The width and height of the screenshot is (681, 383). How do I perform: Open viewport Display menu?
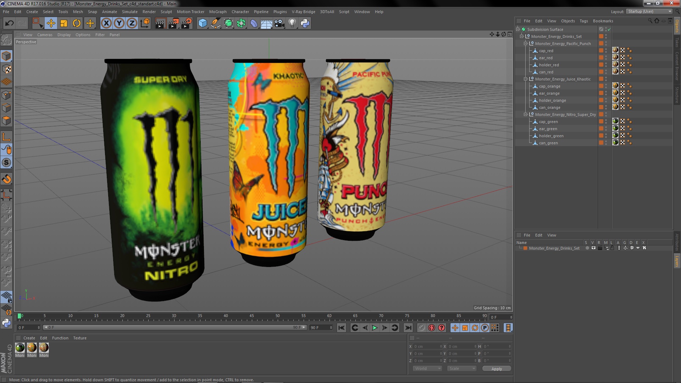click(x=64, y=35)
